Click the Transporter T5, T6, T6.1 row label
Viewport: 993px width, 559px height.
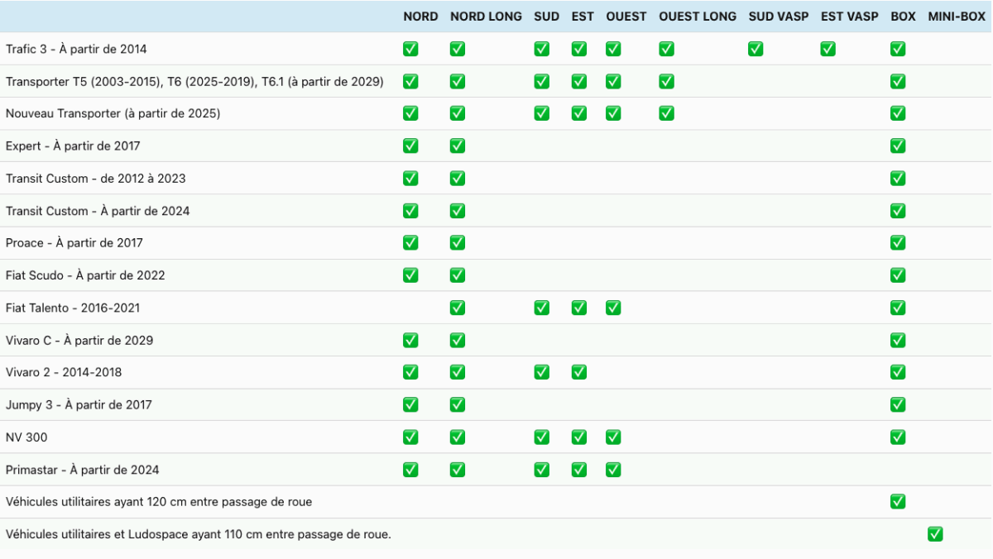[194, 81]
